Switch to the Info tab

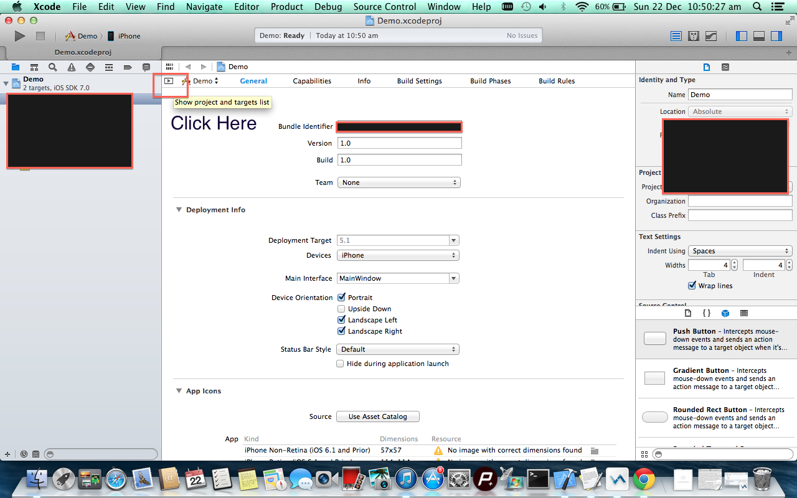pos(364,81)
